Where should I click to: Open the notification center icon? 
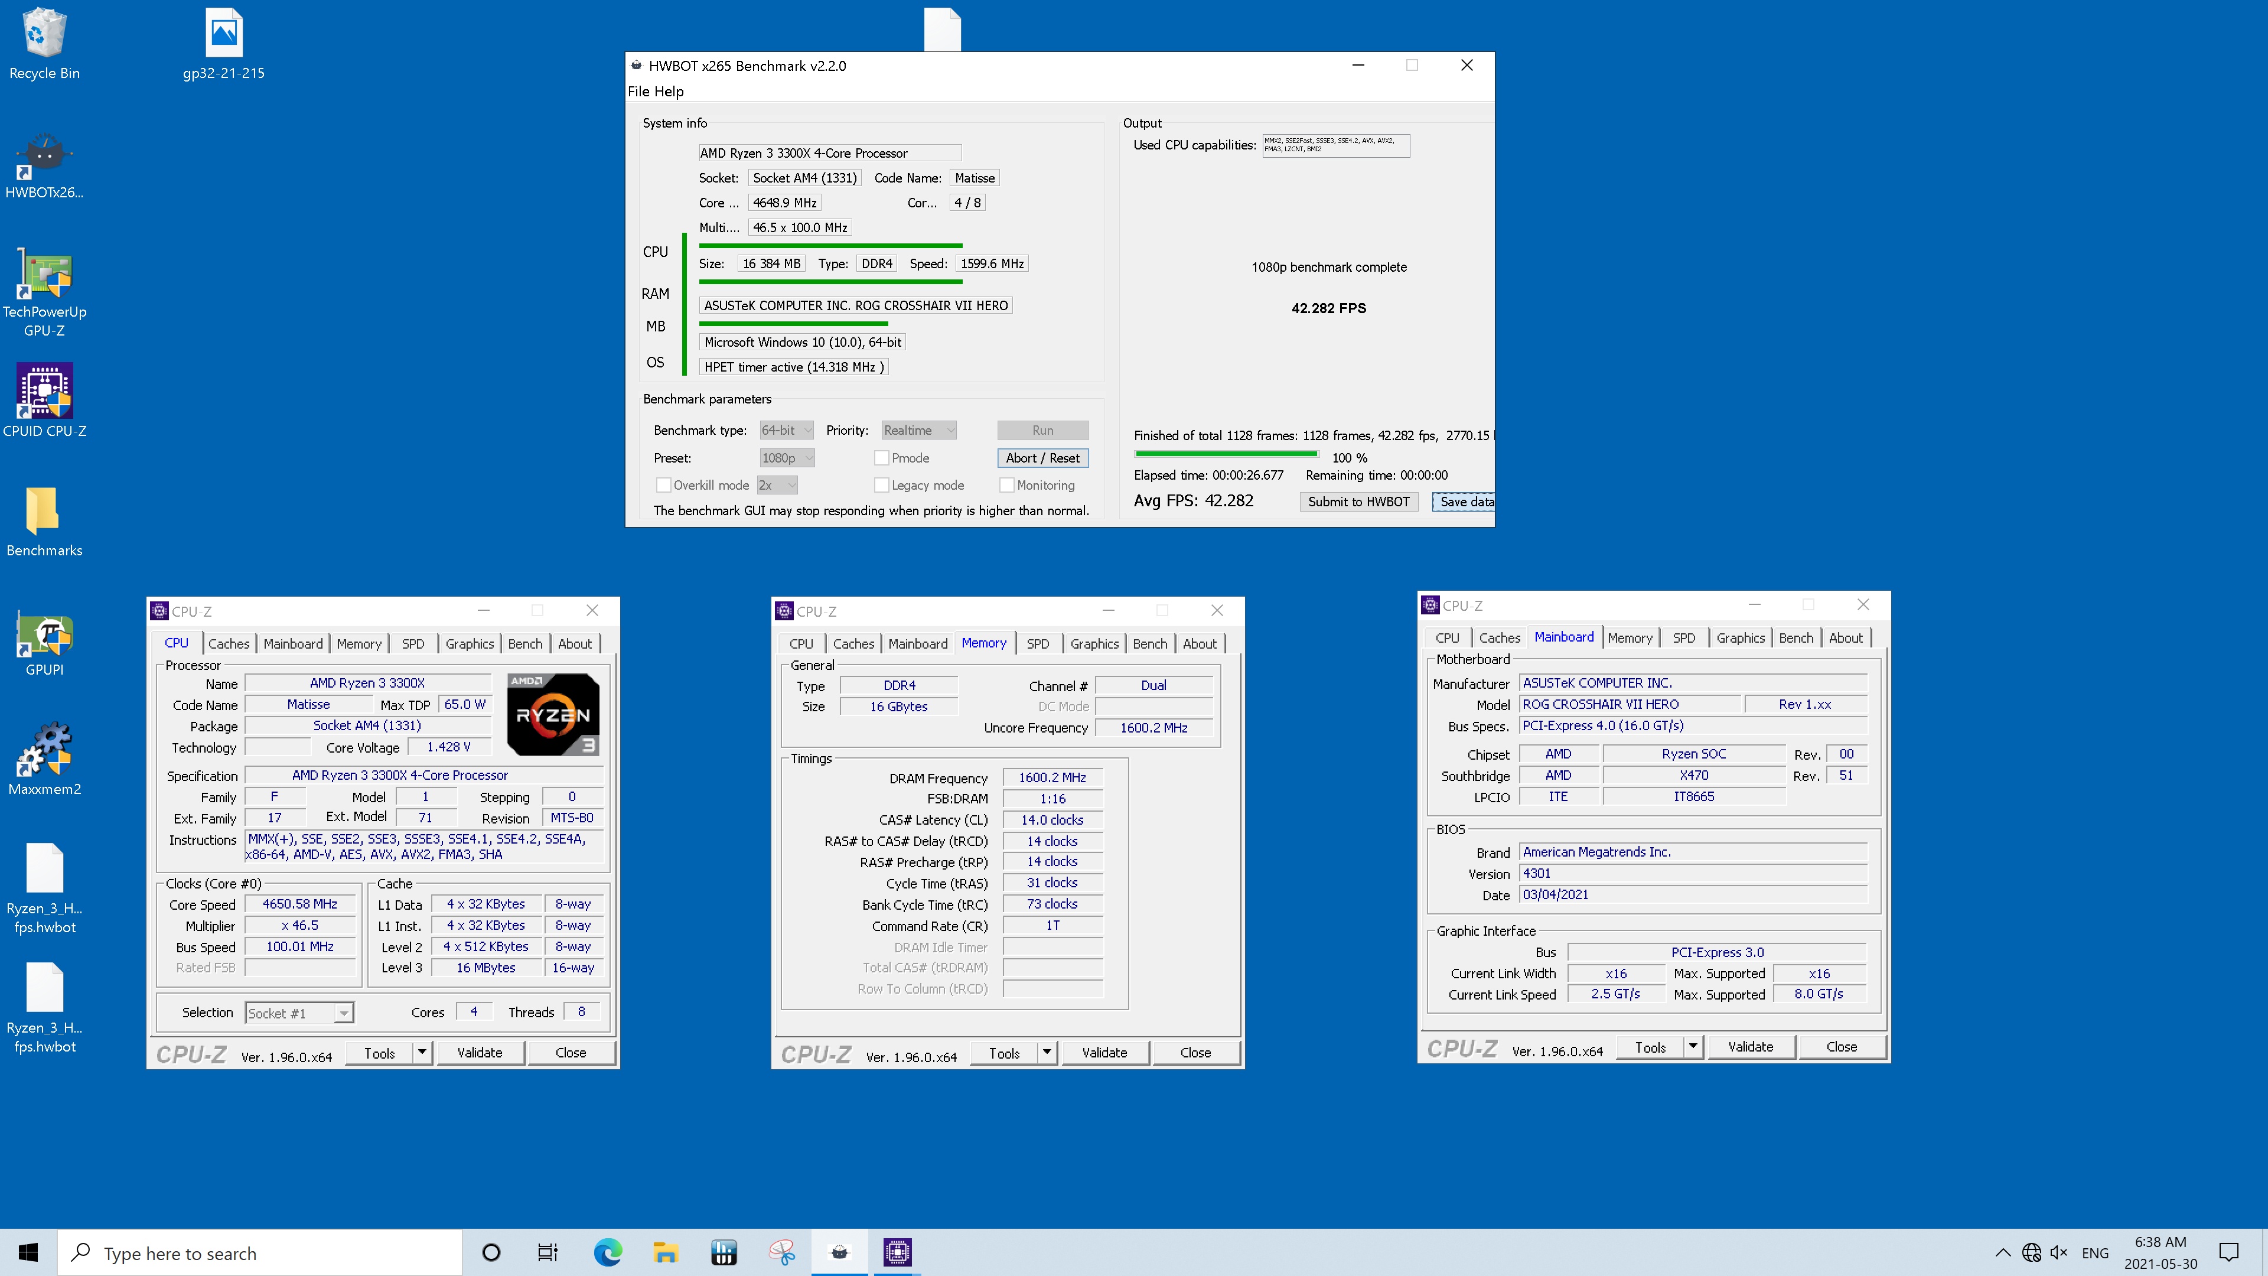click(x=2229, y=1252)
